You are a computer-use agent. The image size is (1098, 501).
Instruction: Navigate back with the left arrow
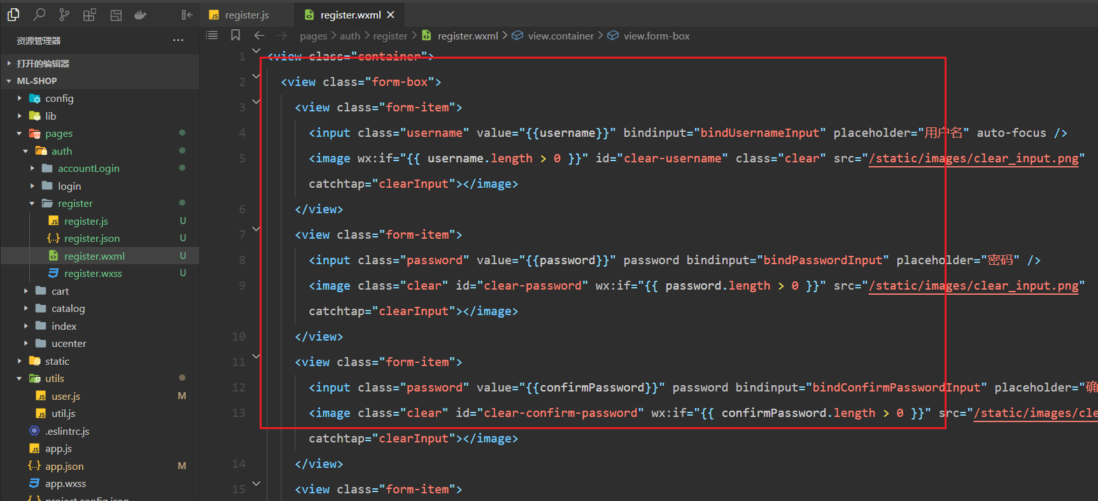pyautogui.click(x=259, y=36)
